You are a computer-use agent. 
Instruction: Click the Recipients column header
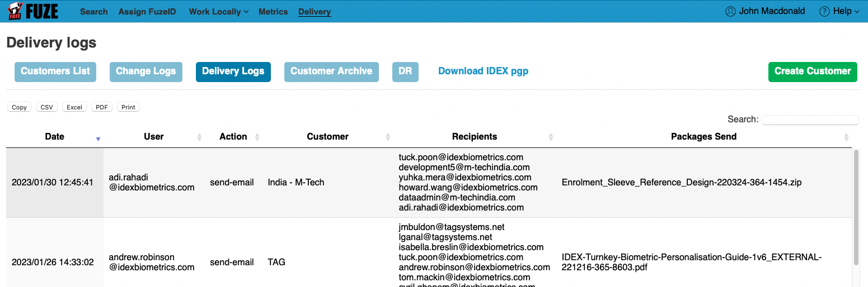(x=475, y=137)
